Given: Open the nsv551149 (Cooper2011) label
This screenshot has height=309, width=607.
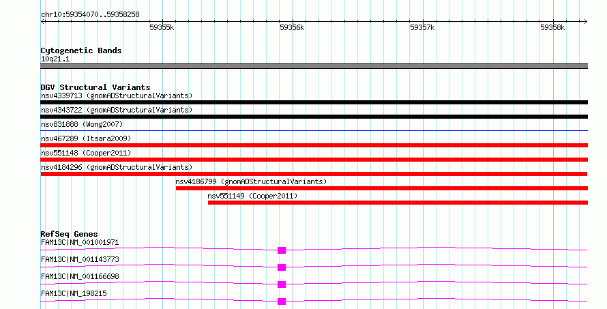Looking at the screenshot, I should (253, 196).
